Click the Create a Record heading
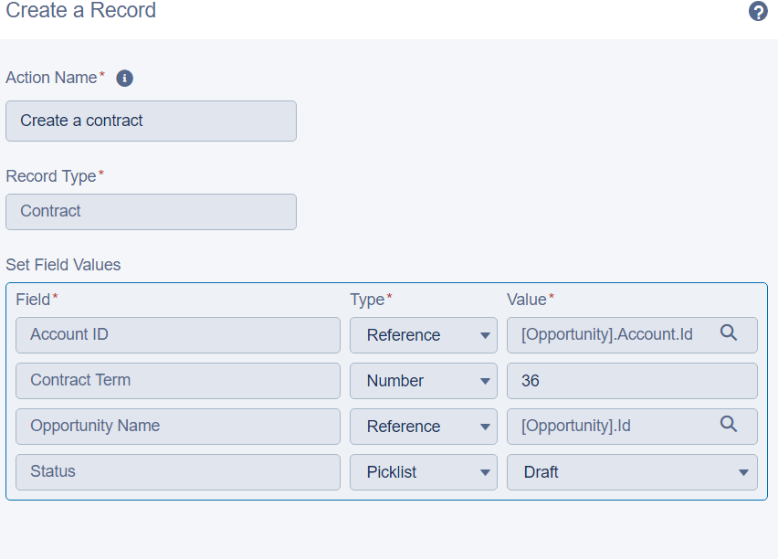The image size is (778, 559). 80,11
